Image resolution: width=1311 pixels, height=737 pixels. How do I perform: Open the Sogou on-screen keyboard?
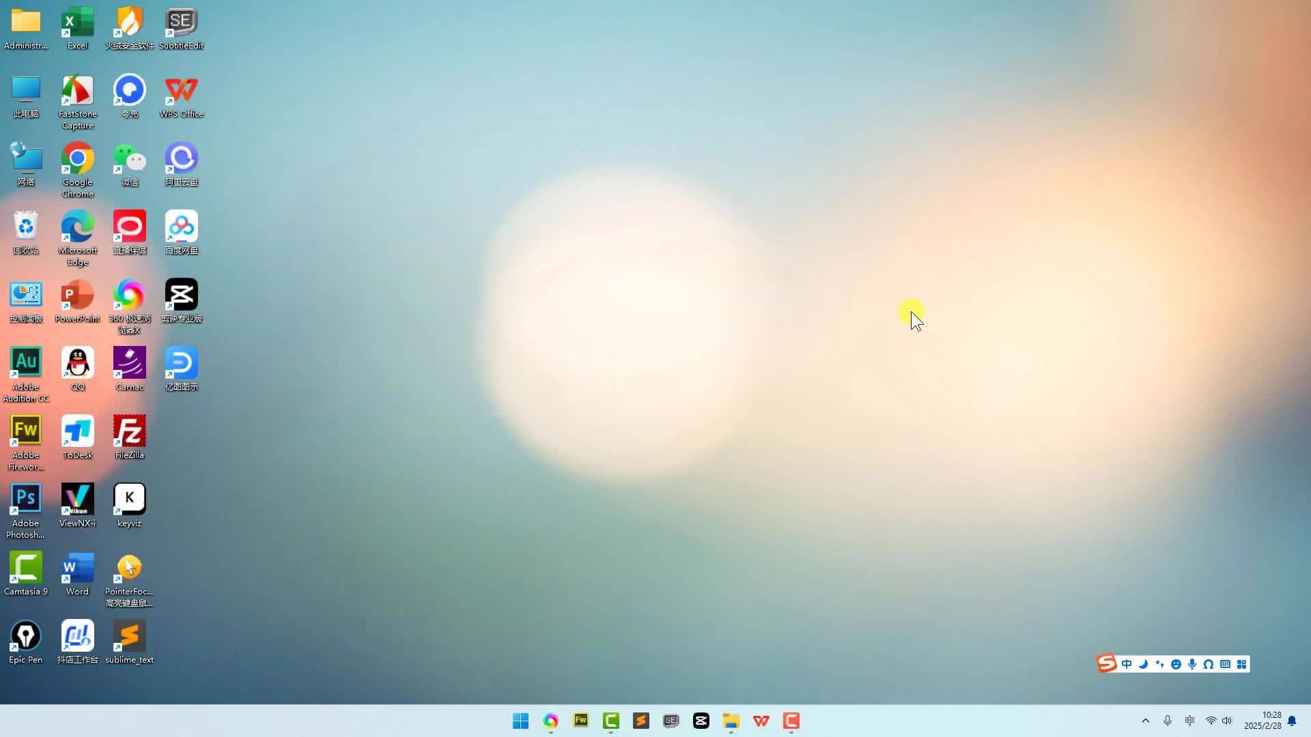(1225, 664)
